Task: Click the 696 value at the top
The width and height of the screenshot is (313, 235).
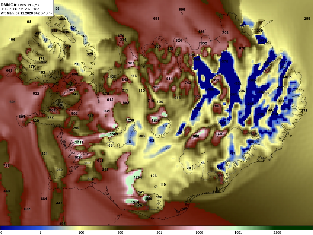Action: pyautogui.click(x=182, y=9)
